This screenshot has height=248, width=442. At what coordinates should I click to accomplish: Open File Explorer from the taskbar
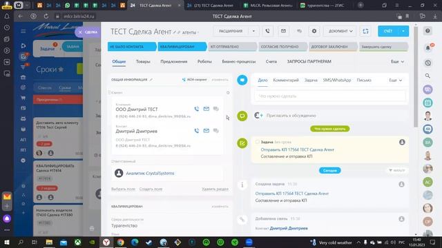(x=49, y=242)
